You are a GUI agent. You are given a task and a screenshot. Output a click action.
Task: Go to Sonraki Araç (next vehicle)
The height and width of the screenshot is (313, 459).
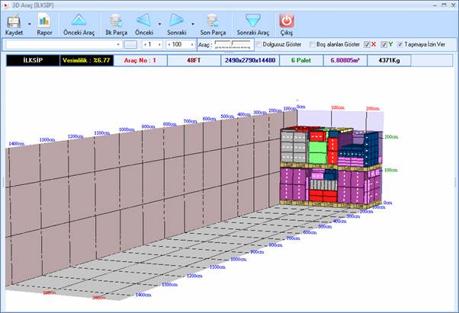(252, 21)
